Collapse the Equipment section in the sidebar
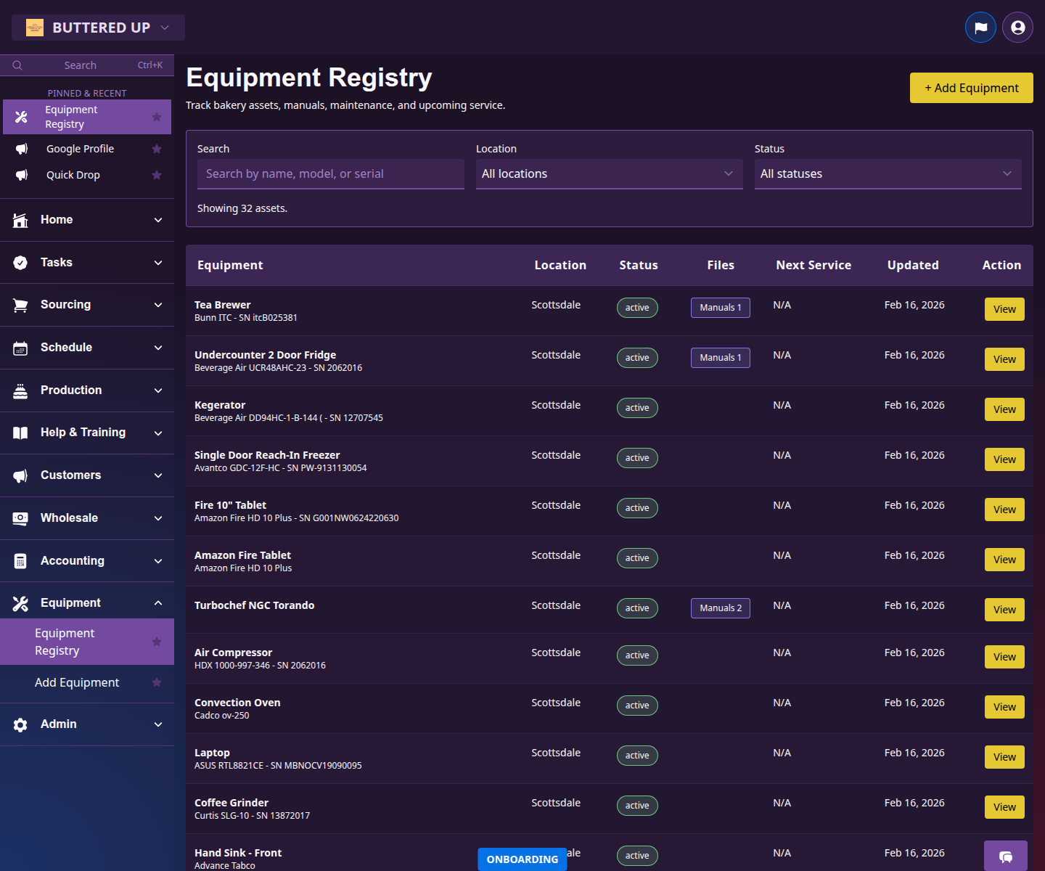 [158, 602]
